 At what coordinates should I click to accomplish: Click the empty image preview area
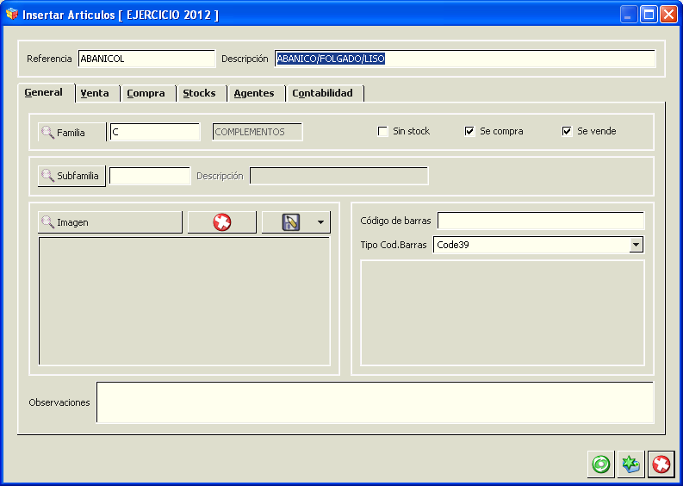point(184,302)
